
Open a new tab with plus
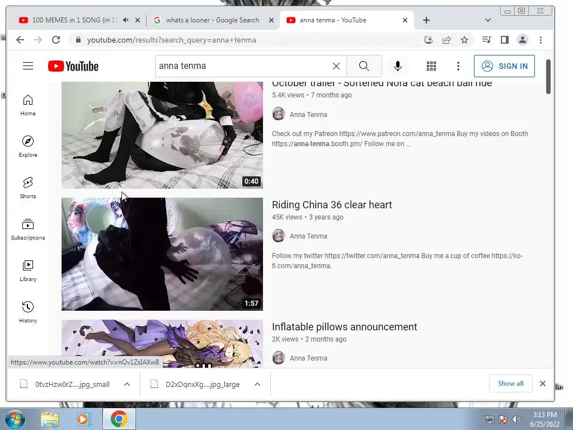[x=426, y=20]
